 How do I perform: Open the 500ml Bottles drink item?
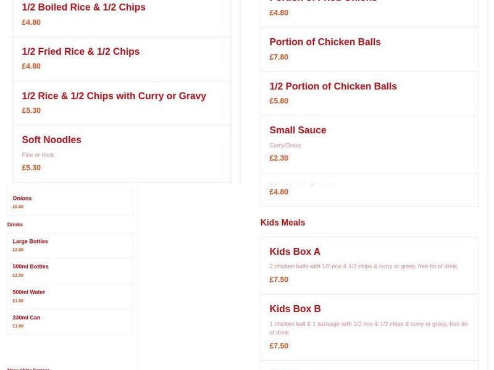(x=30, y=266)
